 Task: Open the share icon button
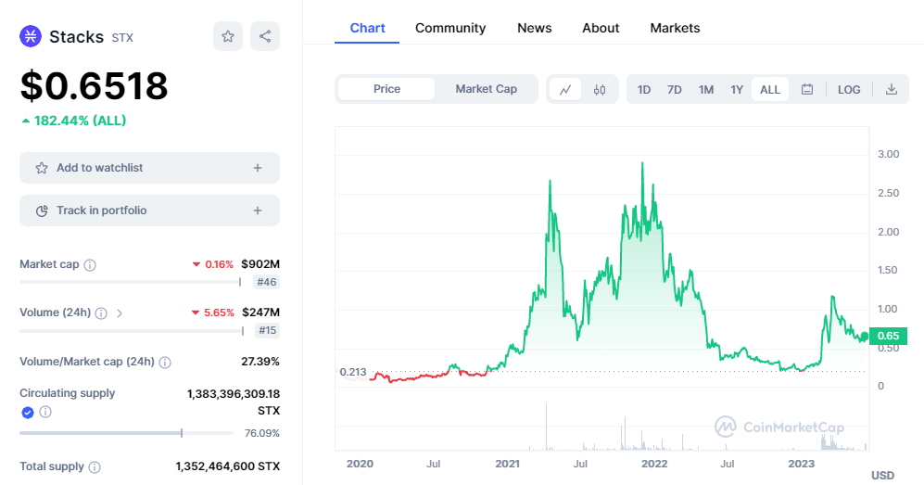pyautogui.click(x=265, y=36)
